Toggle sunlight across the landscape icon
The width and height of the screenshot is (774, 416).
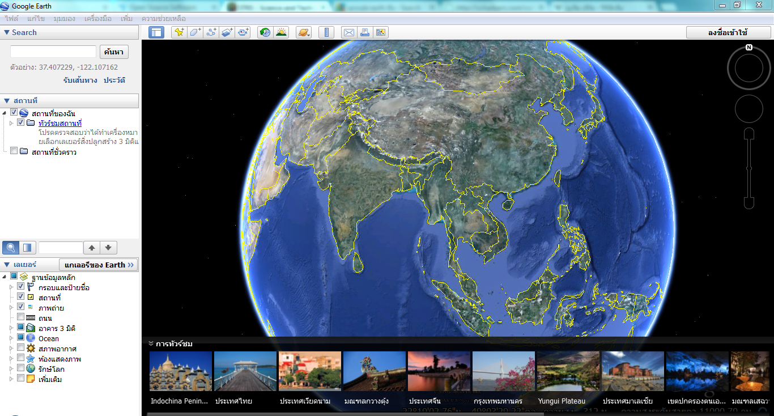(281, 32)
